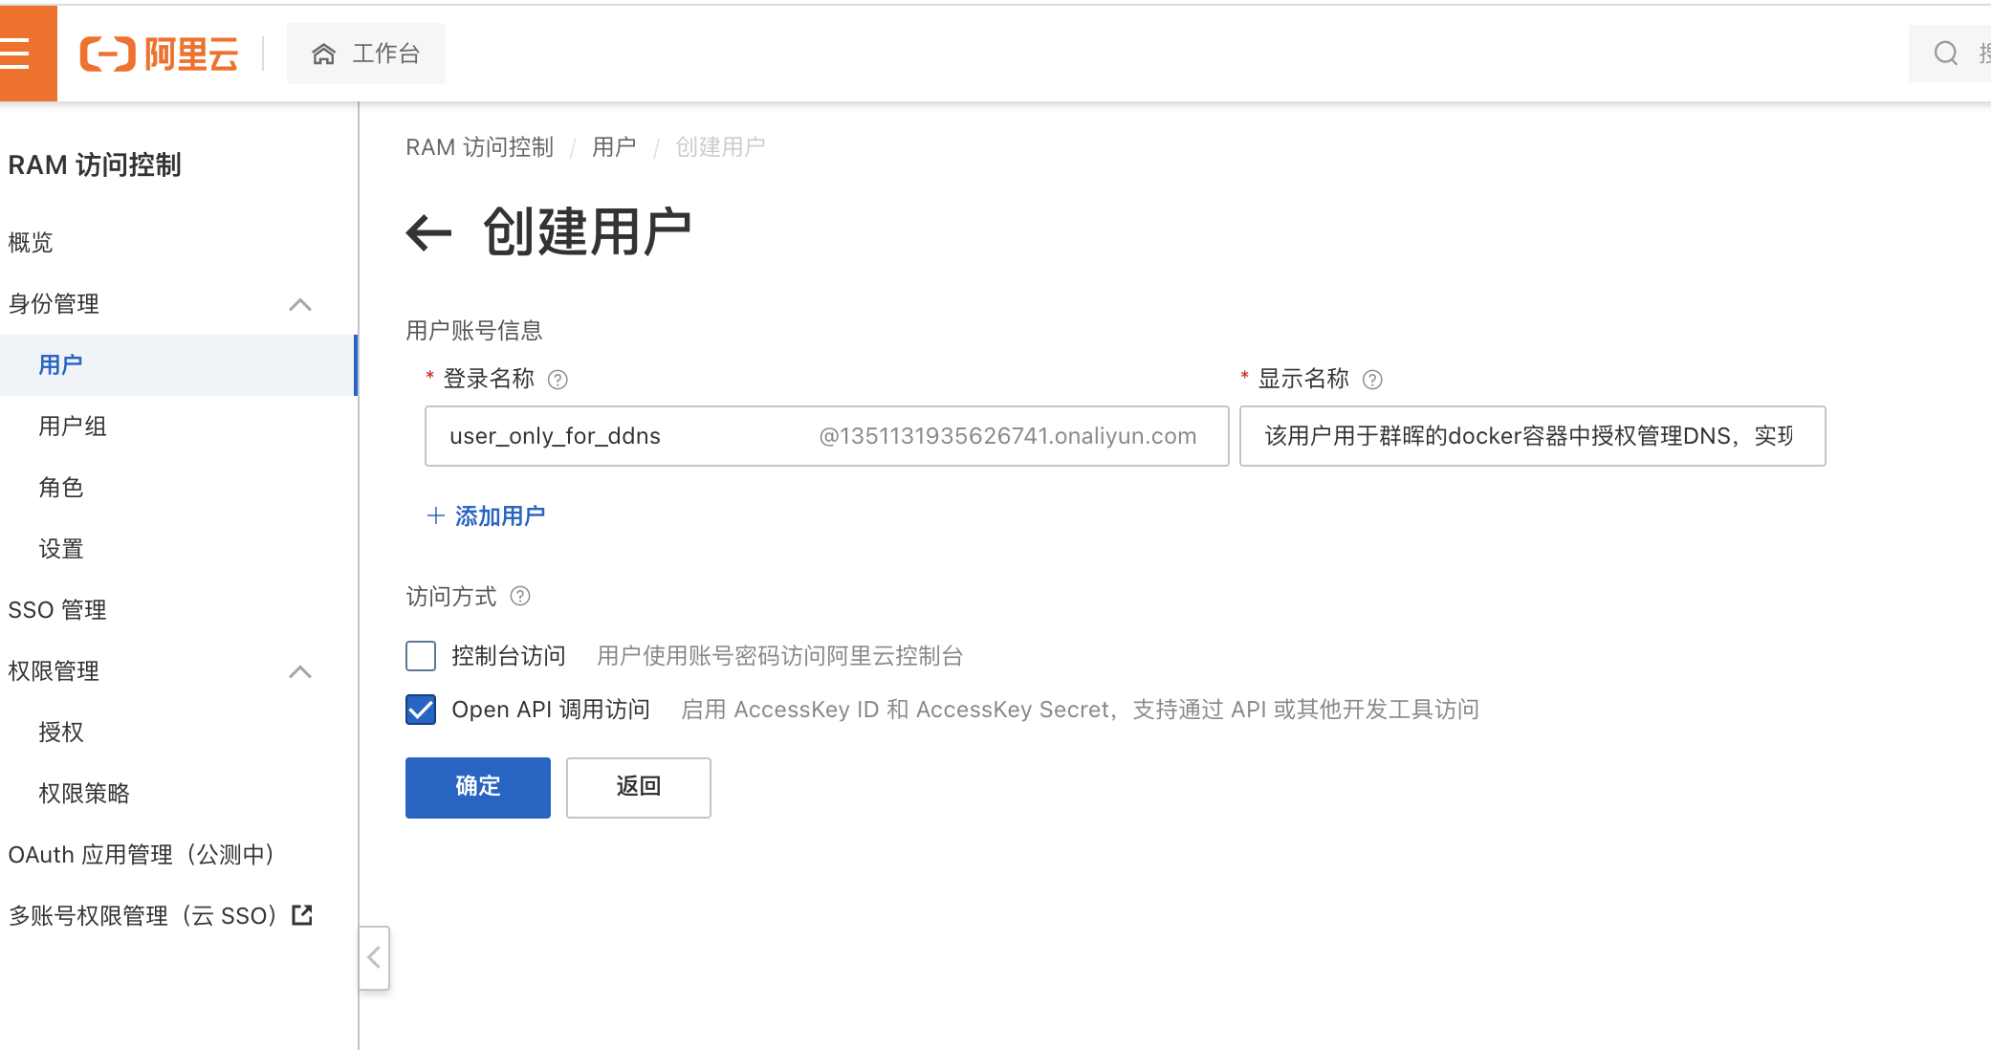1991x1050 pixels.
Task: Open the 用户组 sidebar item
Action: click(73, 427)
